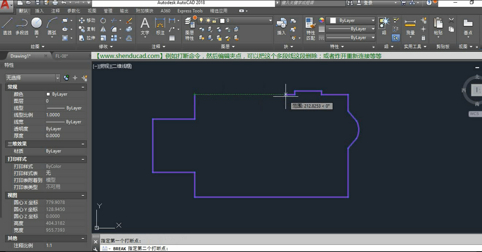Viewport: 482px width, 252px height.
Task: Click the Explode tool icon
Action: [129, 29]
